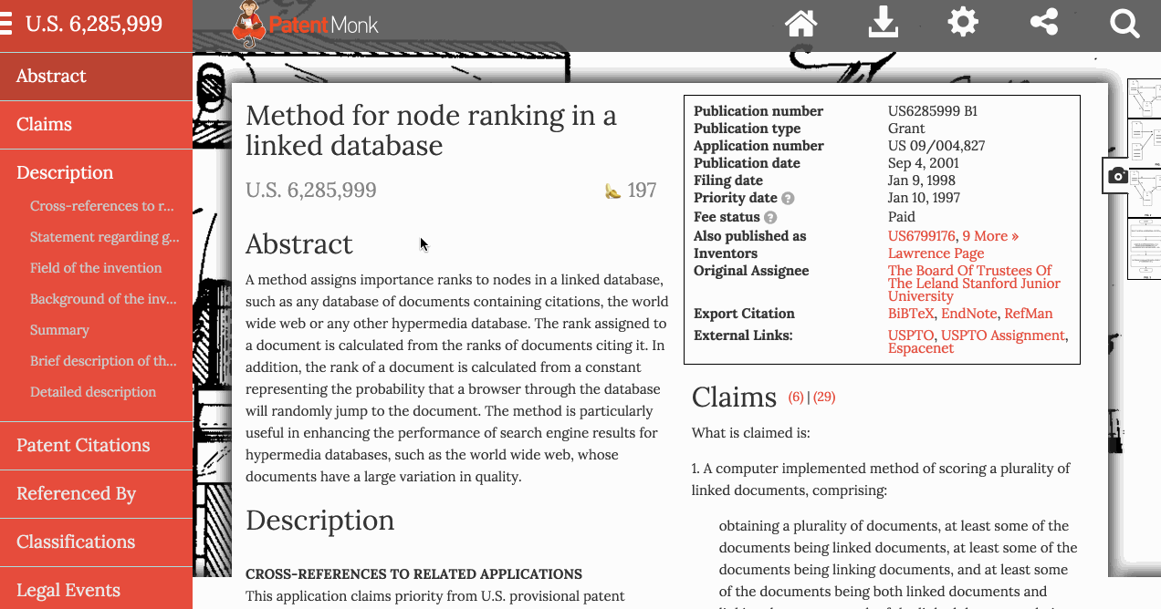Open the Stanford Junior University assignee link

[974, 284]
